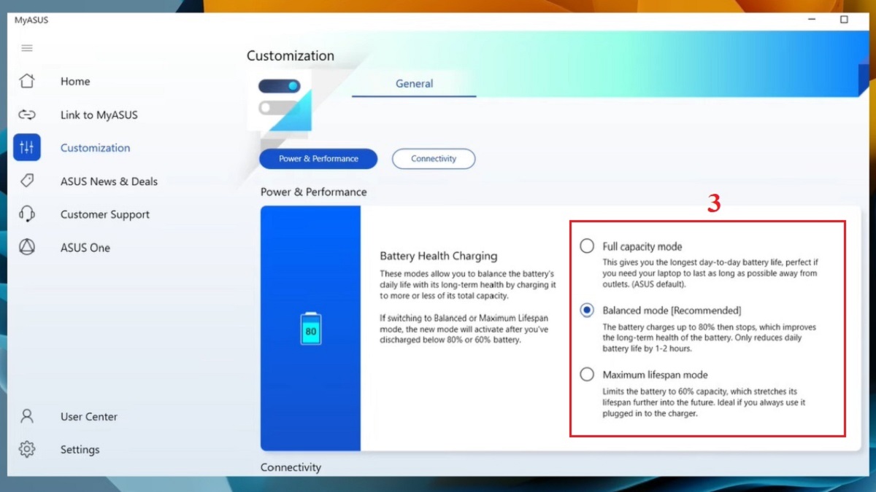The image size is (876, 492).
Task: Enable Full capacity mode
Action: pos(586,246)
